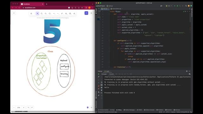Viewport: 203px width, 114px height.
Task: Open Excalidraw hamburger menu
Action: point(14,13)
